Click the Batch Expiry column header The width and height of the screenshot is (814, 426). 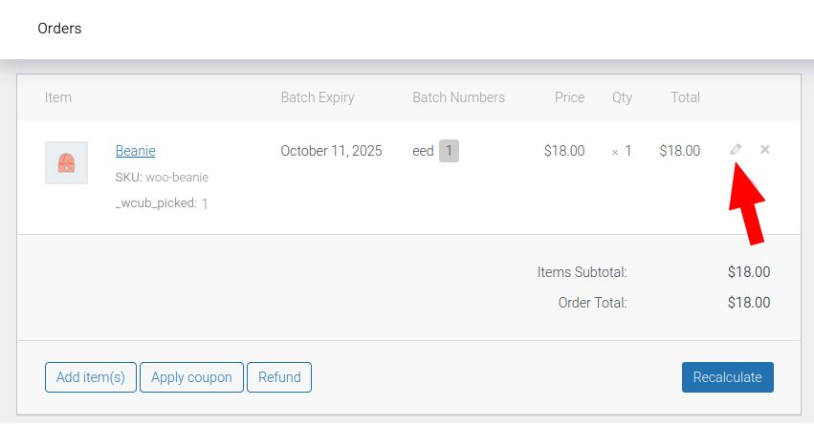pyautogui.click(x=318, y=97)
